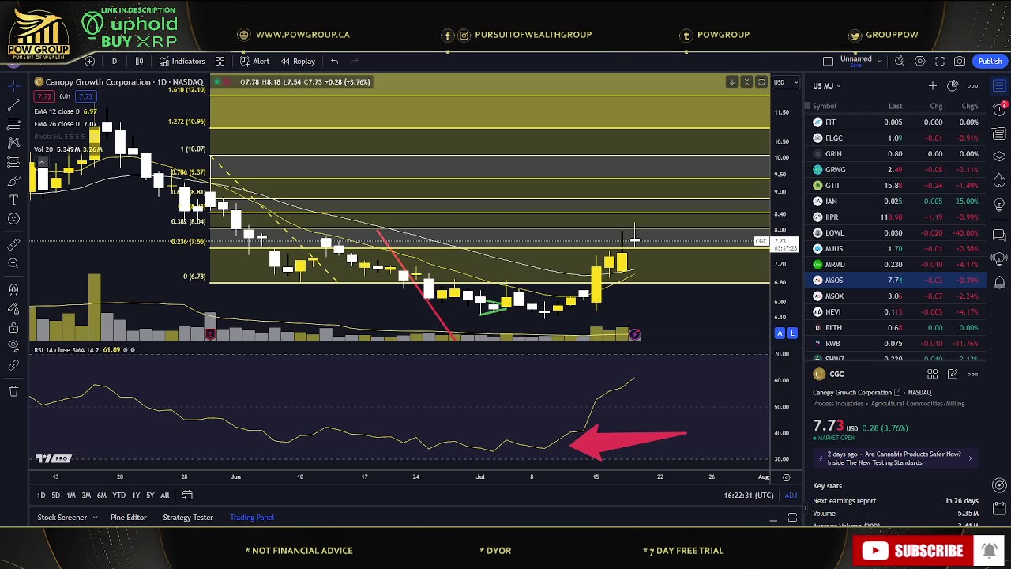Click the zoom in magnifier tool
1011x569 pixels.
click(13, 263)
